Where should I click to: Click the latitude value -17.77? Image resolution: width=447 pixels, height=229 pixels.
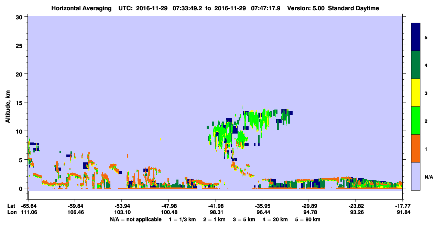[402, 206]
